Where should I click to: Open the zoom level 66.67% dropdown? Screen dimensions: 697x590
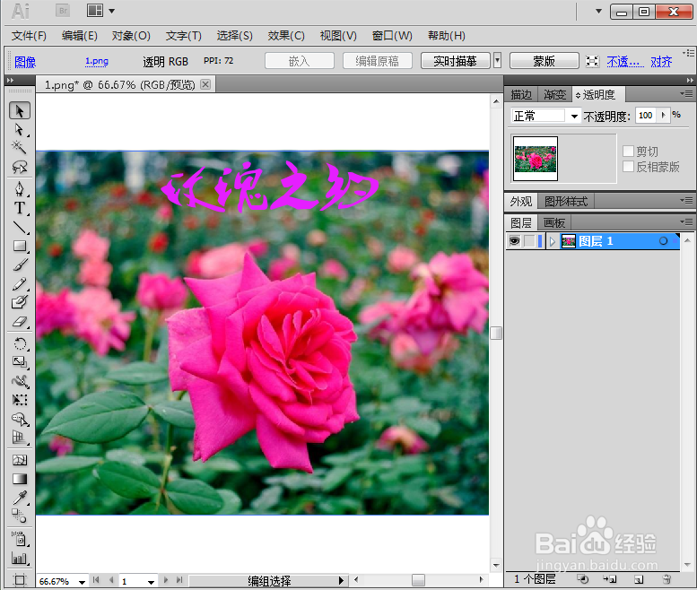[82, 582]
